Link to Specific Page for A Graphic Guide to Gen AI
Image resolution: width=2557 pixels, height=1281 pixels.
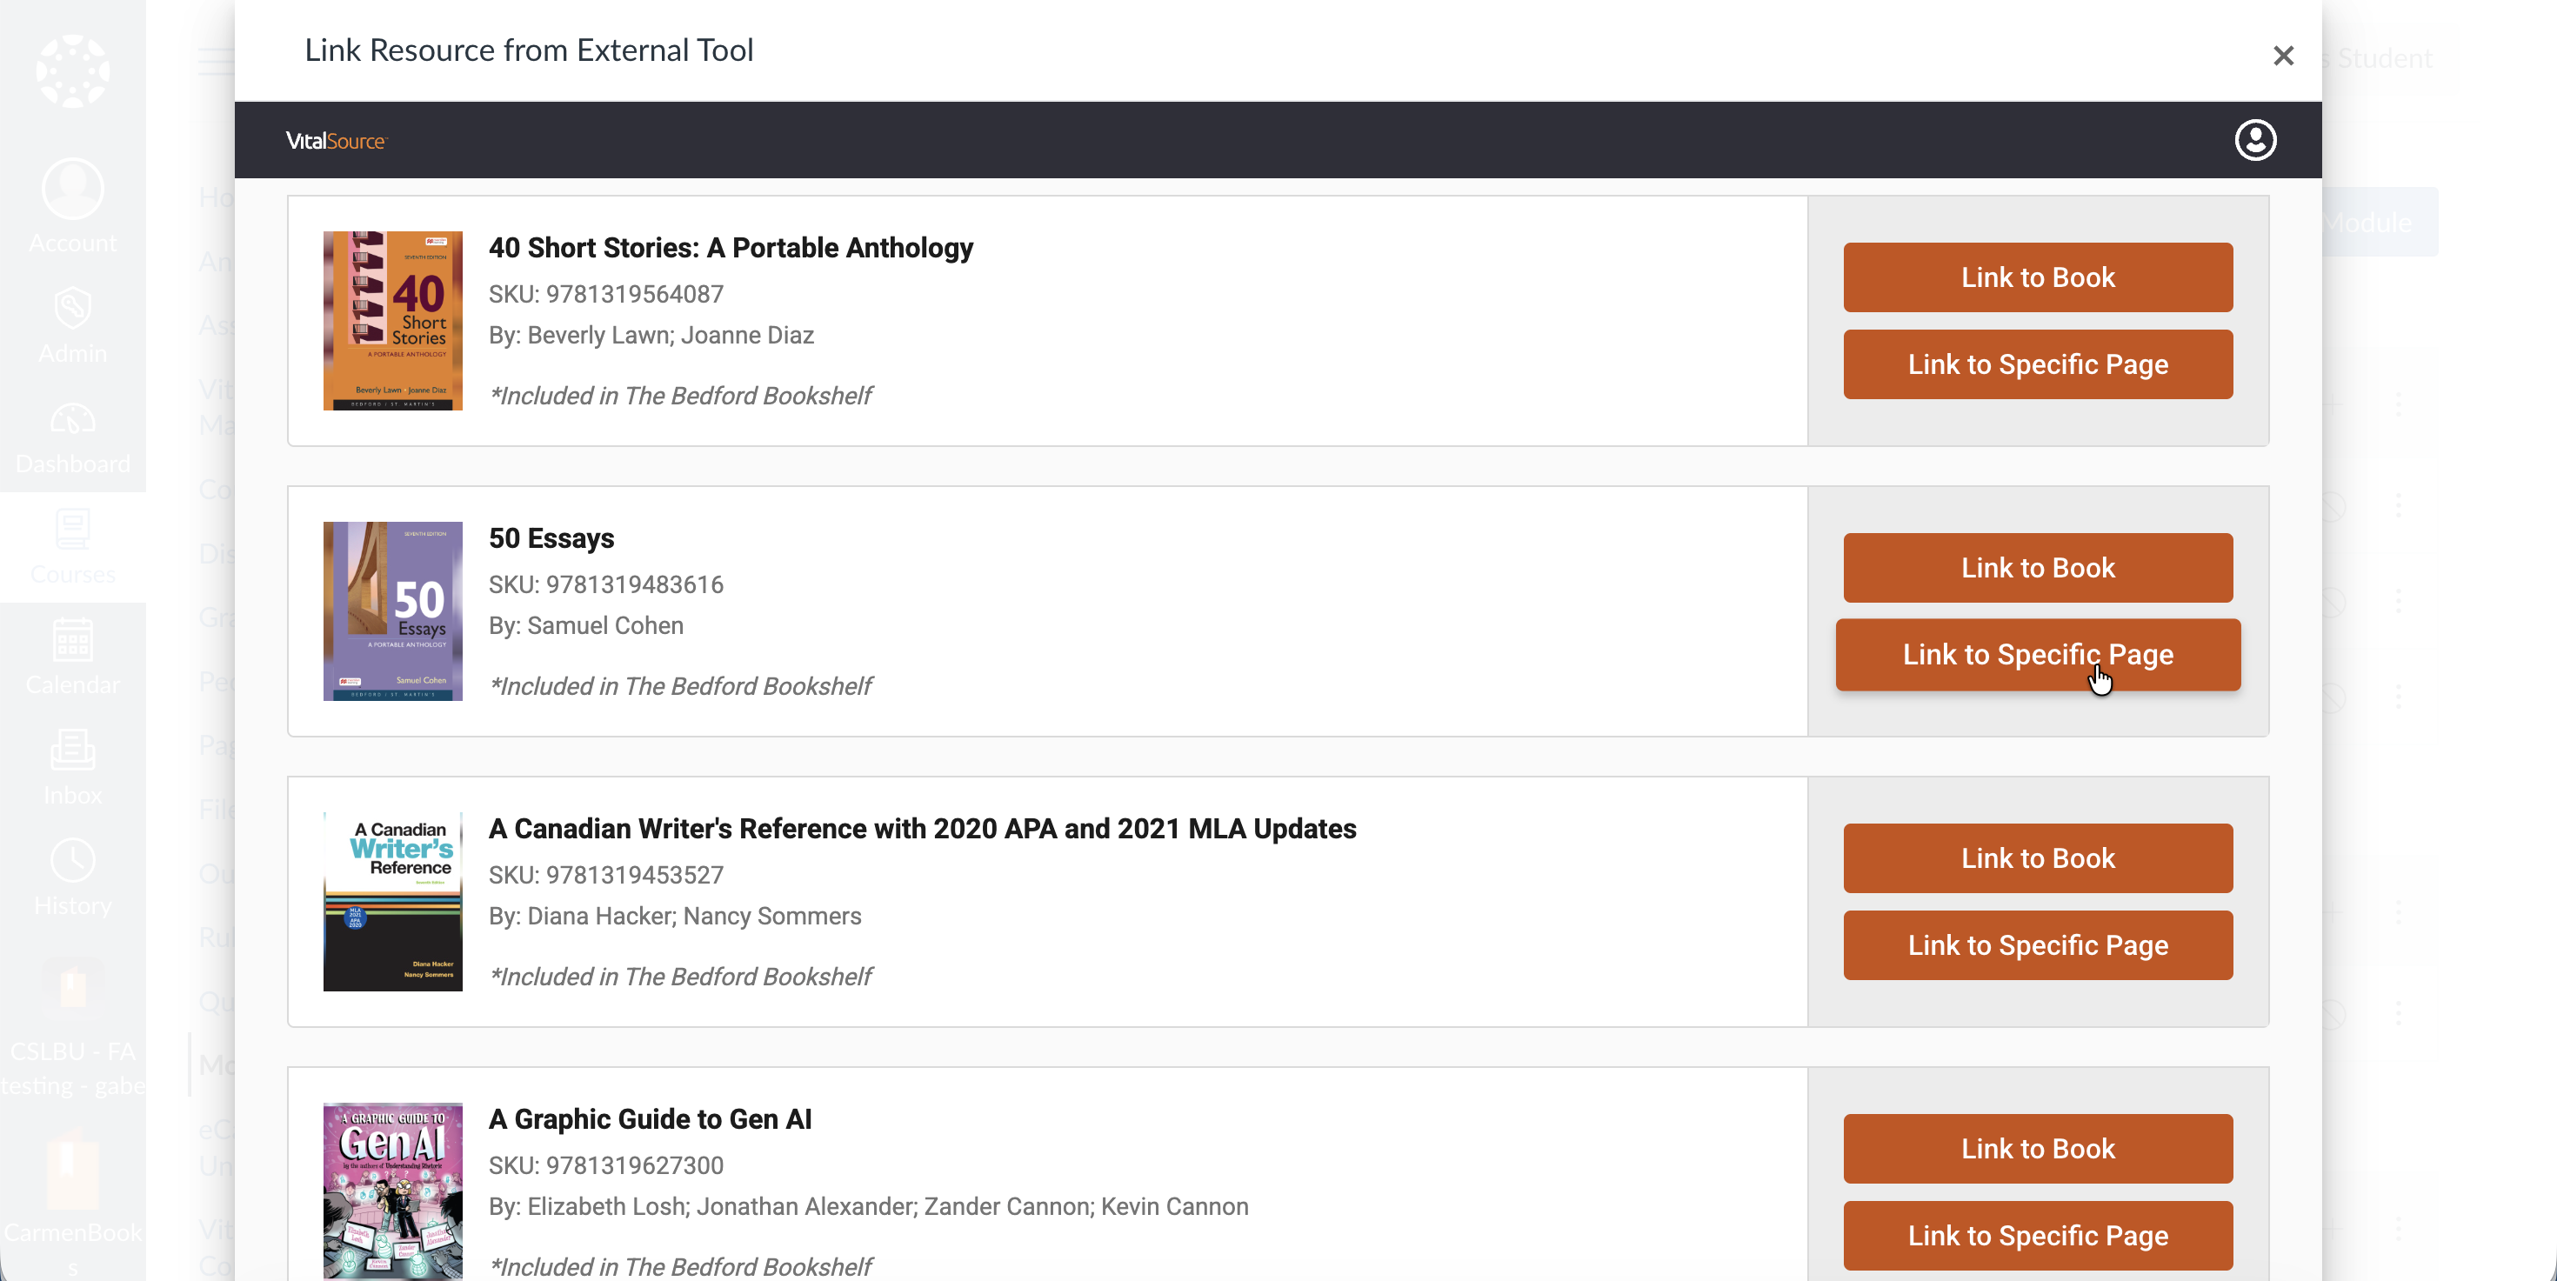[x=2038, y=1237]
